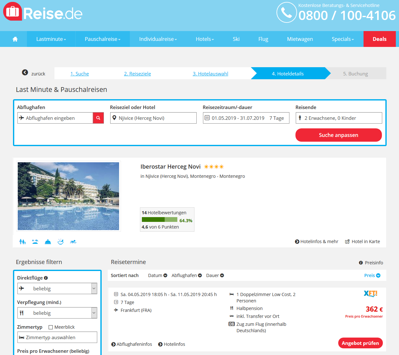The height and width of the screenshot is (355, 399).
Task: Open the Mietwagen navigation item
Action: [300, 39]
